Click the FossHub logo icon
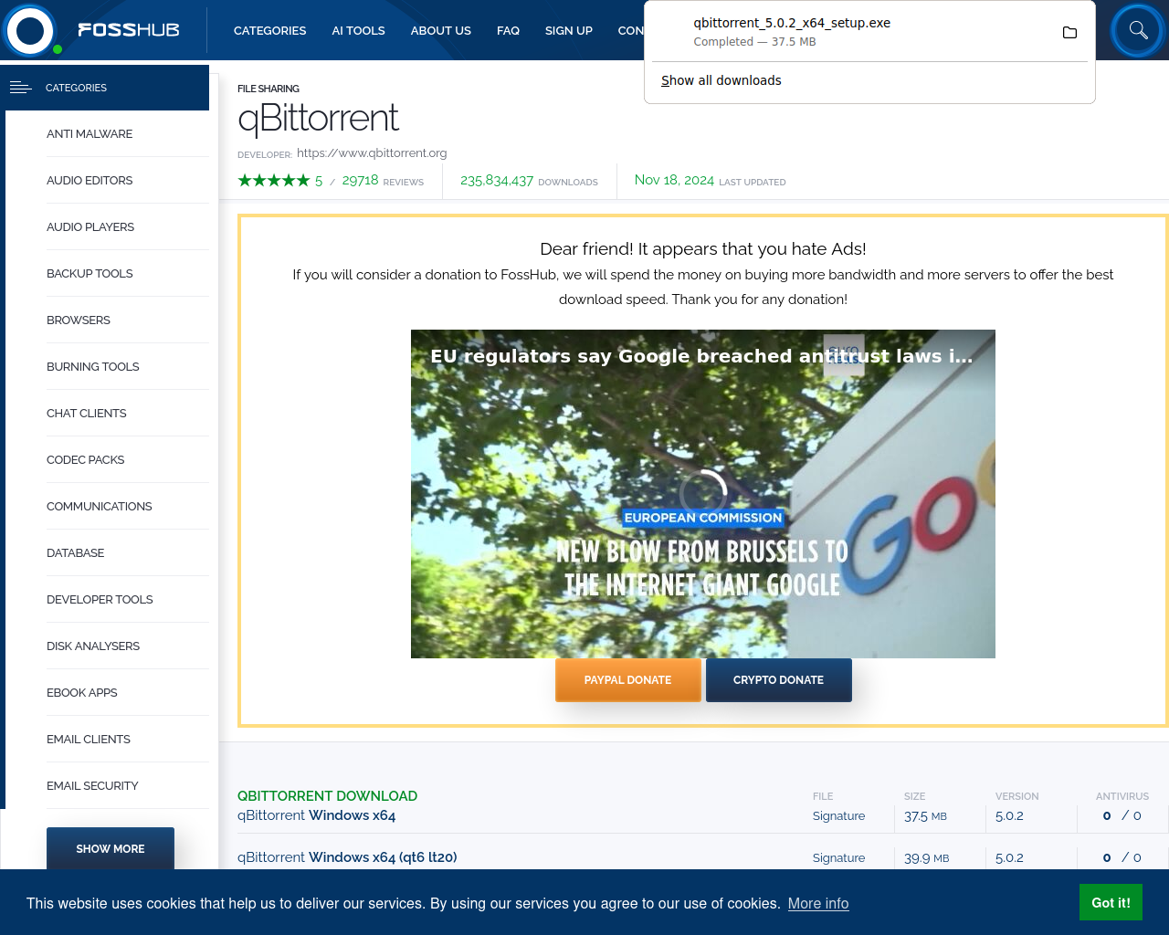1169x935 pixels. point(30,30)
